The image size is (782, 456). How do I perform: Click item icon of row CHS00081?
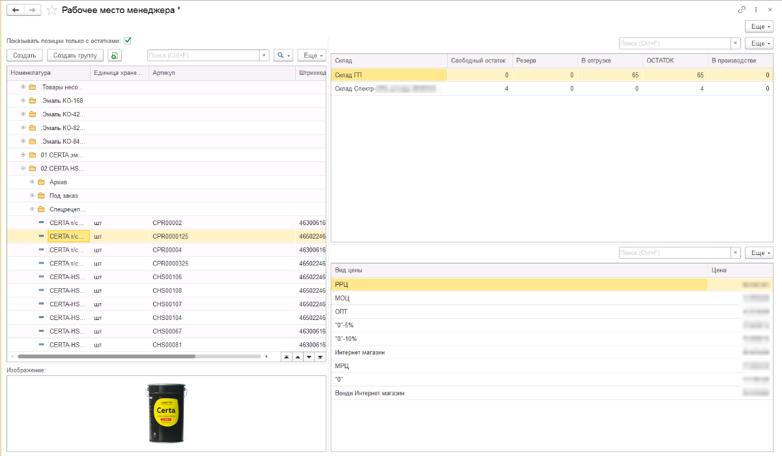42,345
